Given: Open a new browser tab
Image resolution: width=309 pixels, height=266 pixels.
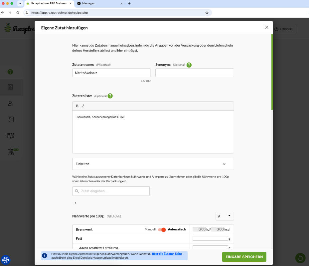Looking at the screenshot, I should (129, 3).
